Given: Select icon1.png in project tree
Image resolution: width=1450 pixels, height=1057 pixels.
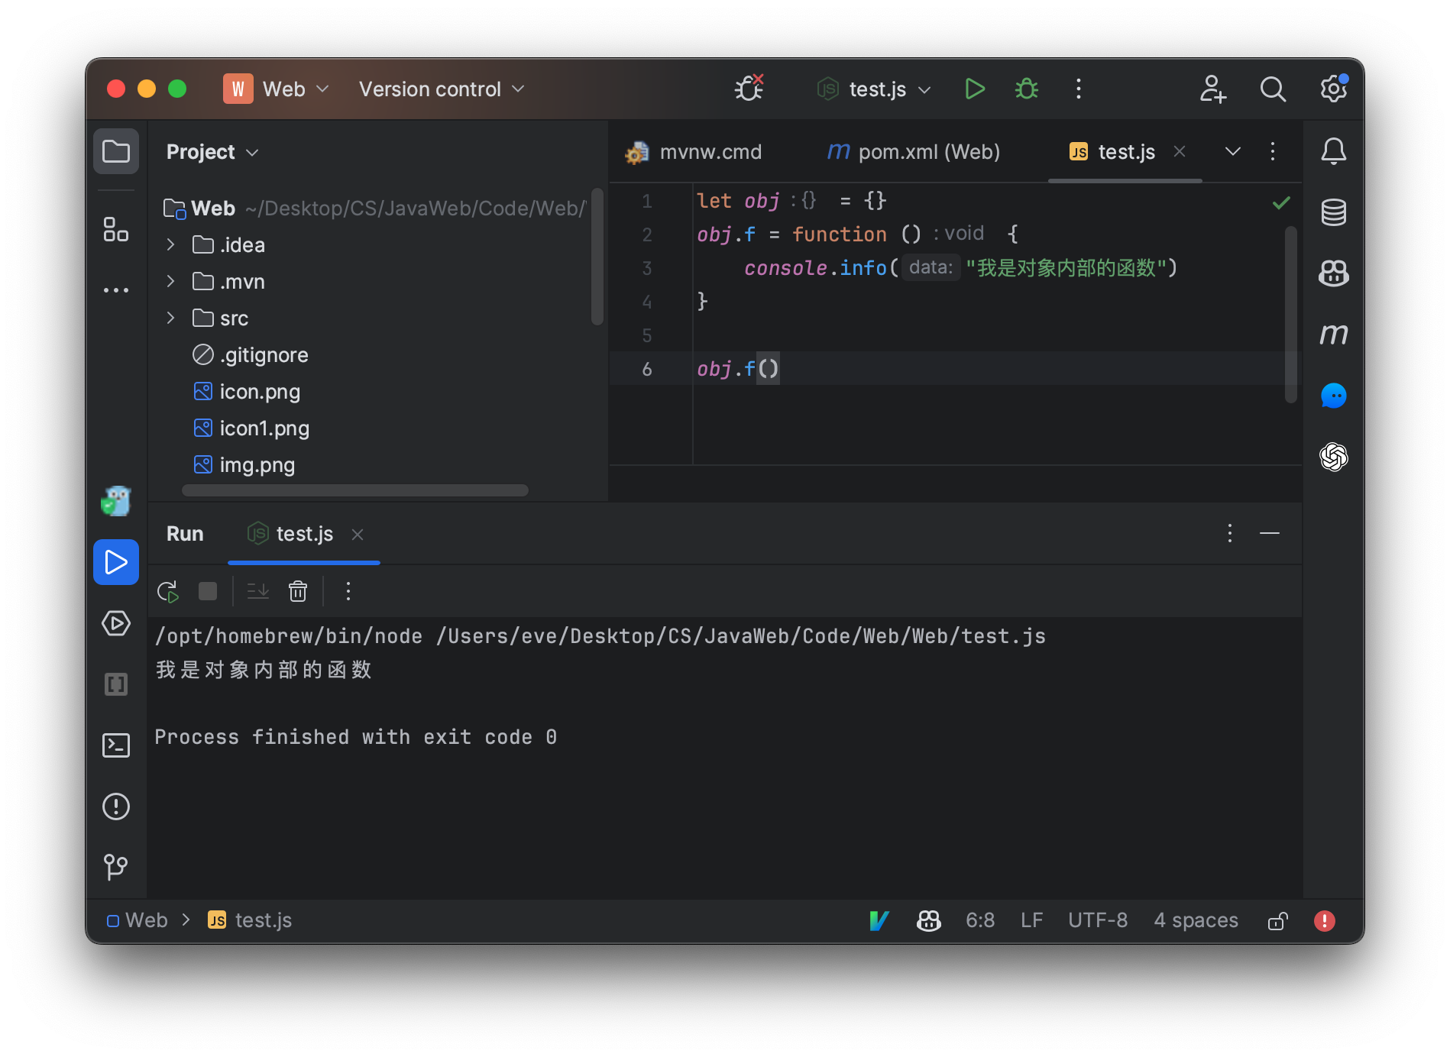Looking at the screenshot, I should 251,428.
